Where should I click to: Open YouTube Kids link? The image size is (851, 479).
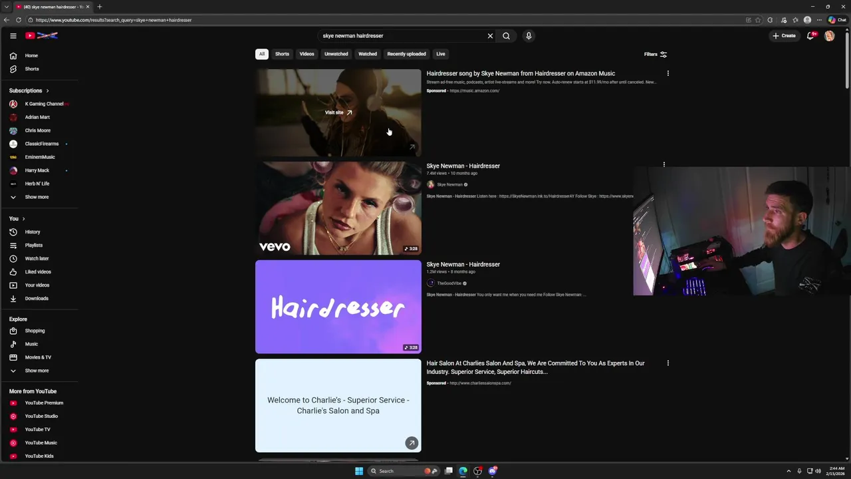pos(40,456)
